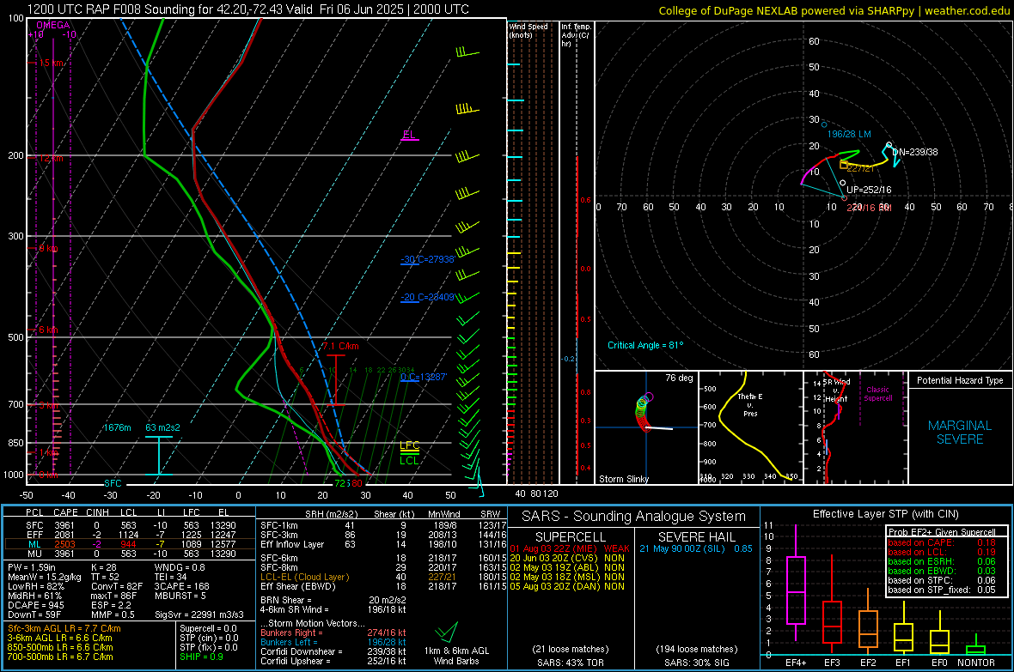Viewport: 1014px width, 672px height.
Task: Click the "0 C=13287'" freezing level label
Action: point(424,377)
